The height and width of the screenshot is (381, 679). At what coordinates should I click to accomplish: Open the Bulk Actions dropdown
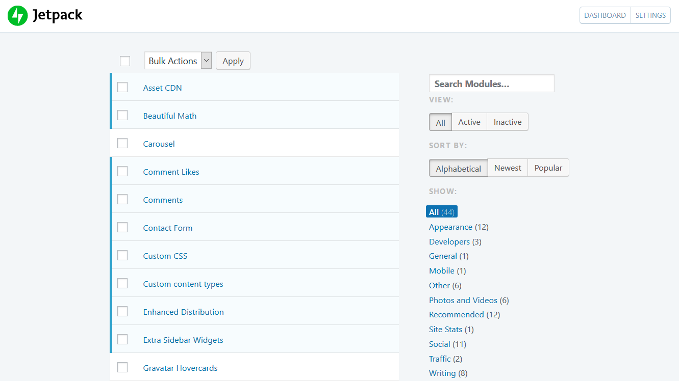coord(178,61)
